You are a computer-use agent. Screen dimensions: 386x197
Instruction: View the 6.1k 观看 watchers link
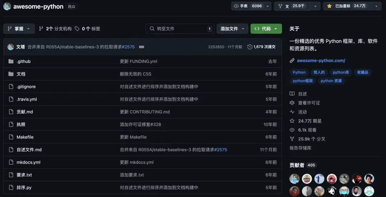pos(303,130)
